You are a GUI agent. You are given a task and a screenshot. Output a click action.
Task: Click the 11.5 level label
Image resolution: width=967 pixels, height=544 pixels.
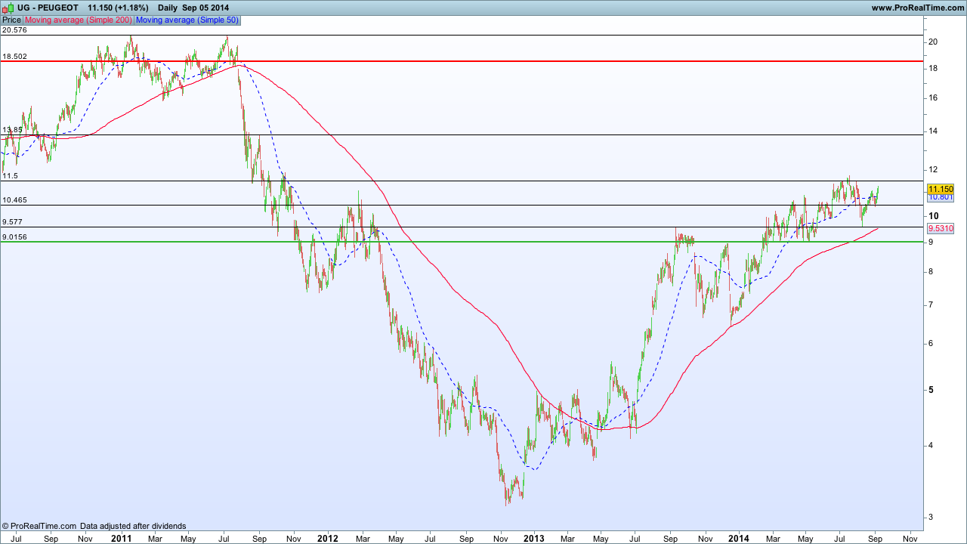pos(10,175)
